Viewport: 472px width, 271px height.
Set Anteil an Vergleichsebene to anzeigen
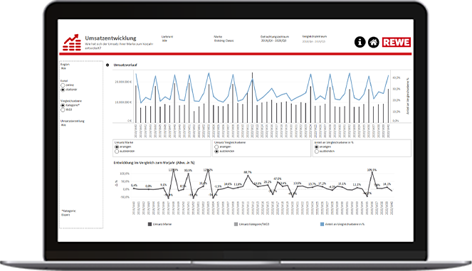(x=316, y=147)
